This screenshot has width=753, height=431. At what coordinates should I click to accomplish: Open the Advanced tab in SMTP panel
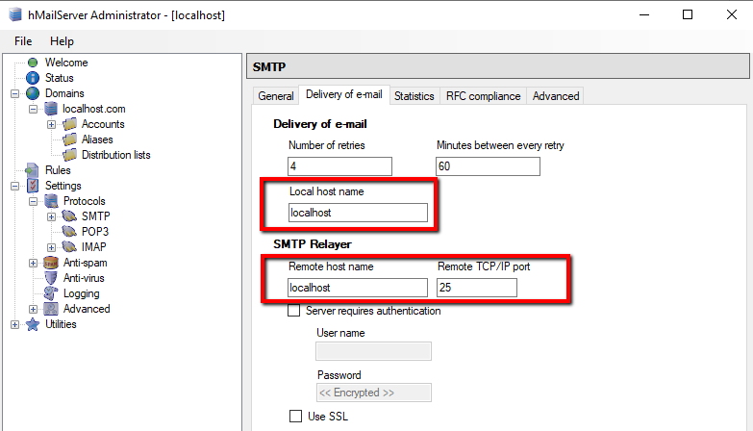[556, 96]
